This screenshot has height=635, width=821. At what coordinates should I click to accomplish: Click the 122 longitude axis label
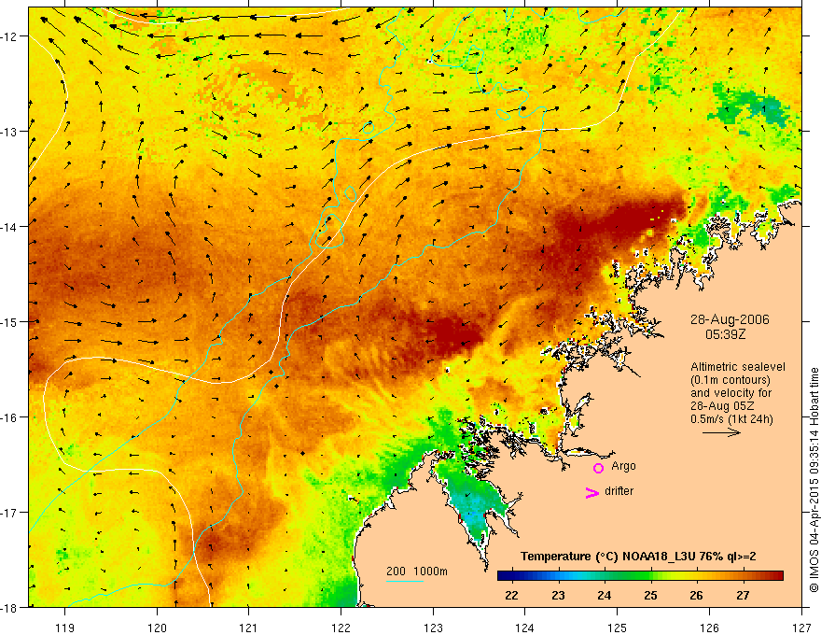pyautogui.click(x=341, y=628)
